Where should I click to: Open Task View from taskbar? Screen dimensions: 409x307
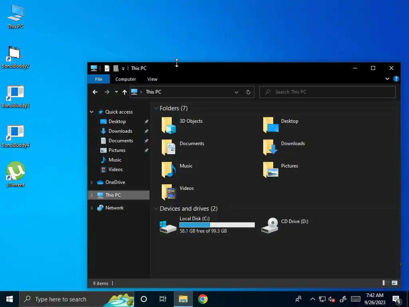[x=163, y=299]
